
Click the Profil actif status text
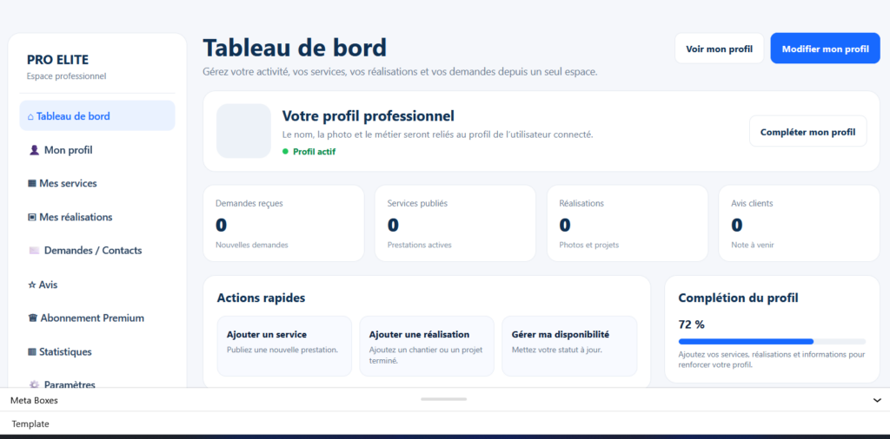click(314, 152)
